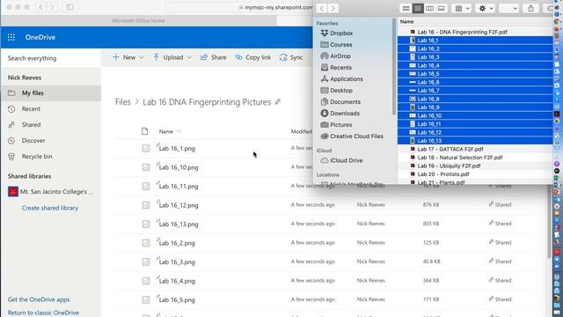
Task: Click the file icon for Lab 16_5.png
Action: pyautogui.click(x=146, y=299)
